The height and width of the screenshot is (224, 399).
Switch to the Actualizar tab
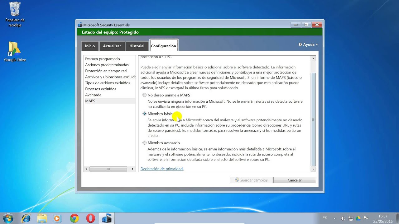coord(112,46)
